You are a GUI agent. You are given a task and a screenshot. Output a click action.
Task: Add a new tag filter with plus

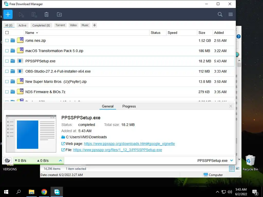tap(95, 25)
